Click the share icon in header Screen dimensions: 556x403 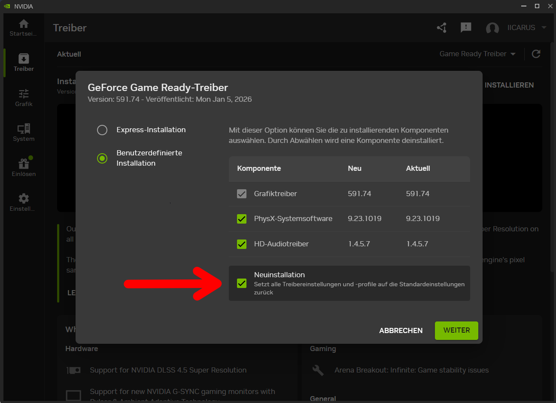(x=442, y=28)
